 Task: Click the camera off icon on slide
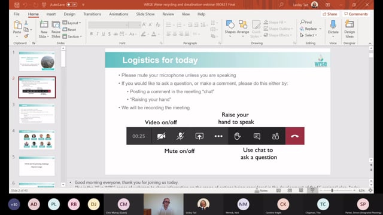click(161, 136)
